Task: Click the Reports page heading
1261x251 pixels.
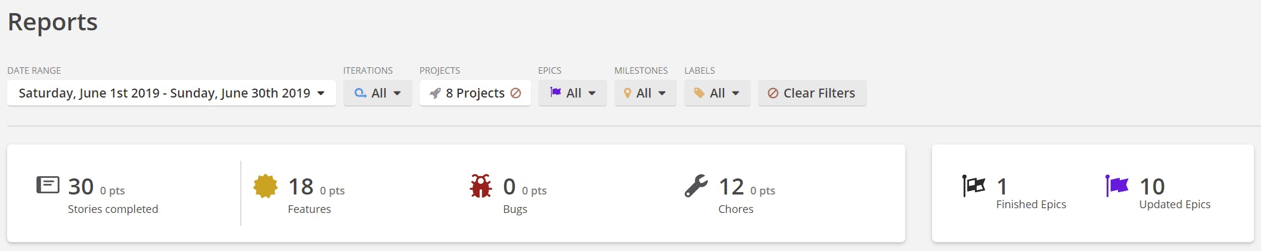Action: click(x=52, y=22)
